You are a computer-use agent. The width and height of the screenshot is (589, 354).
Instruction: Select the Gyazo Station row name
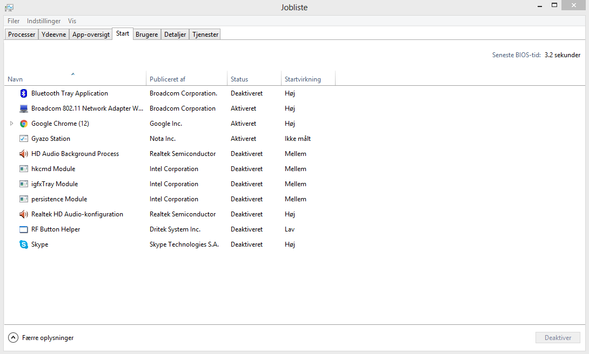pyautogui.click(x=51, y=138)
